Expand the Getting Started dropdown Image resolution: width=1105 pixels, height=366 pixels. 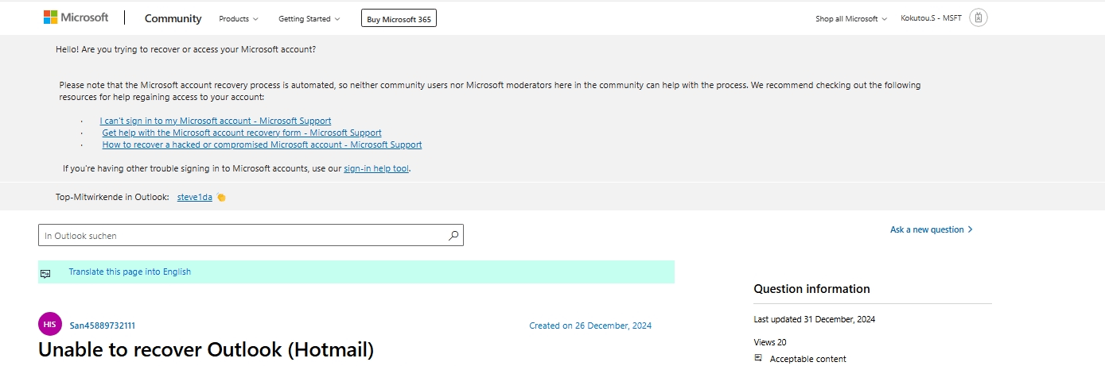[x=309, y=18]
